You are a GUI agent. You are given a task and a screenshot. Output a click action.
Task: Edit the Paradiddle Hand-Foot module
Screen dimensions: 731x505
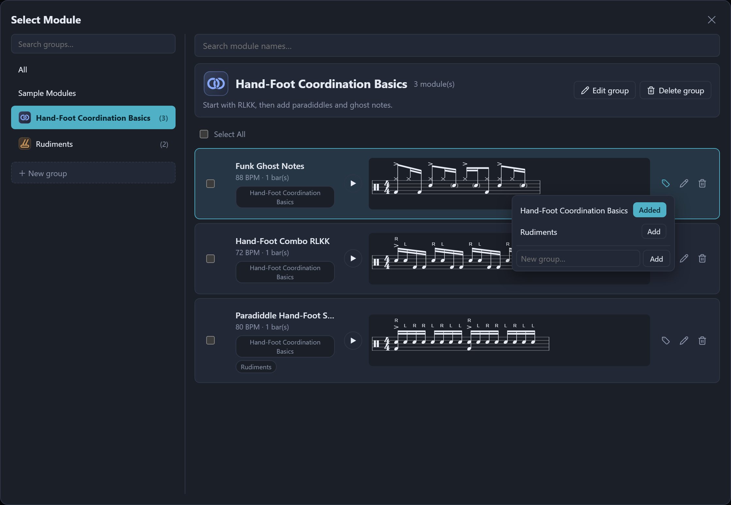pos(684,341)
